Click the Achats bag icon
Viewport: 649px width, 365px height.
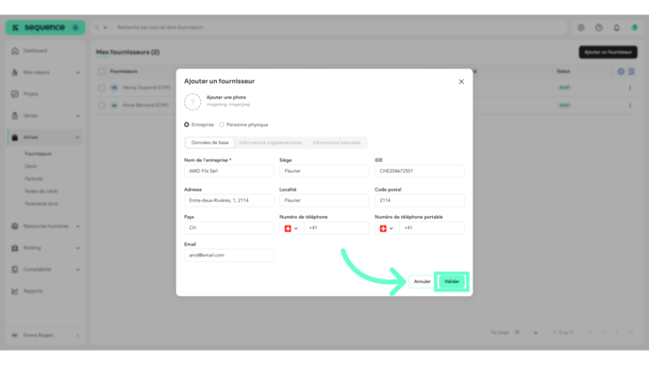[x=15, y=137]
